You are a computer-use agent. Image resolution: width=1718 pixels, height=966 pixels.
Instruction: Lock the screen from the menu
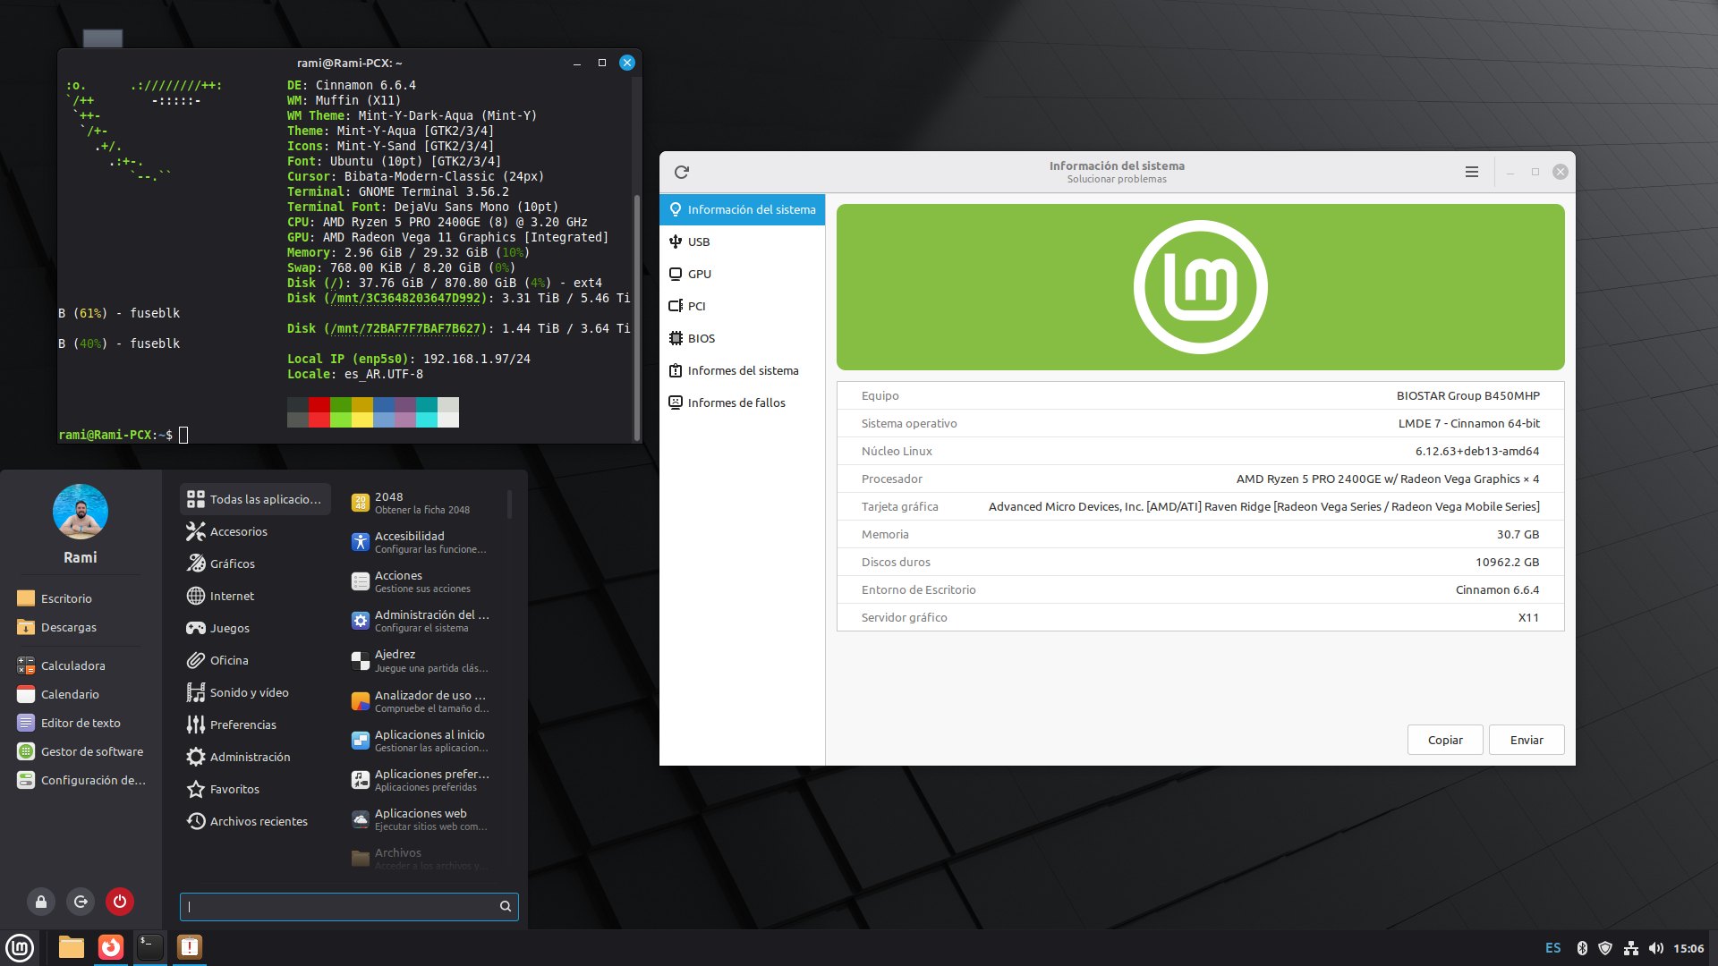point(41,902)
